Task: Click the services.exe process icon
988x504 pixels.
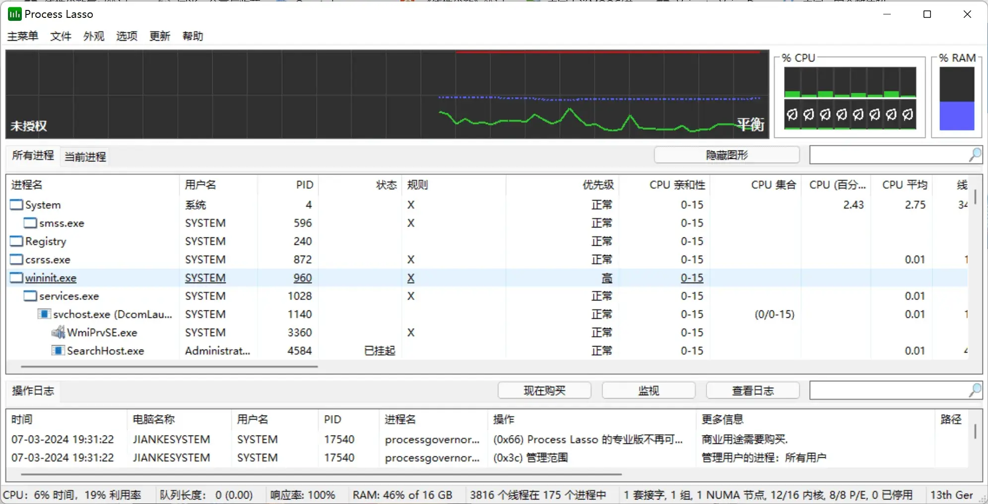Action: pyautogui.click(x=31, y=296)
